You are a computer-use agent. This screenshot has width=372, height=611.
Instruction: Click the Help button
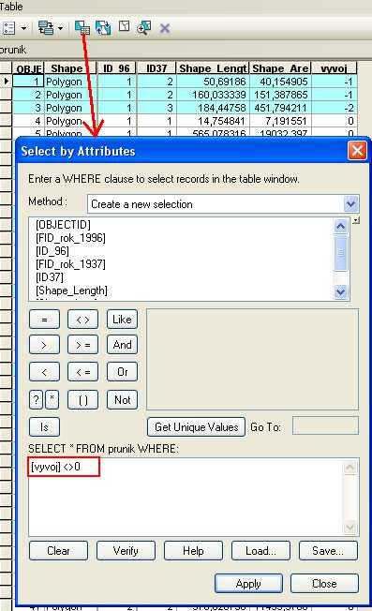[193, 551]
